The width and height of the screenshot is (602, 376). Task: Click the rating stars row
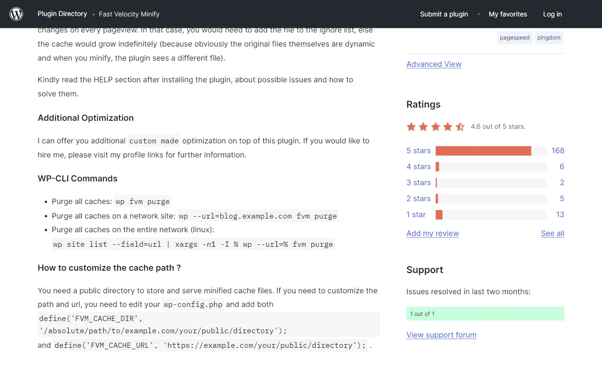[436, 126]
